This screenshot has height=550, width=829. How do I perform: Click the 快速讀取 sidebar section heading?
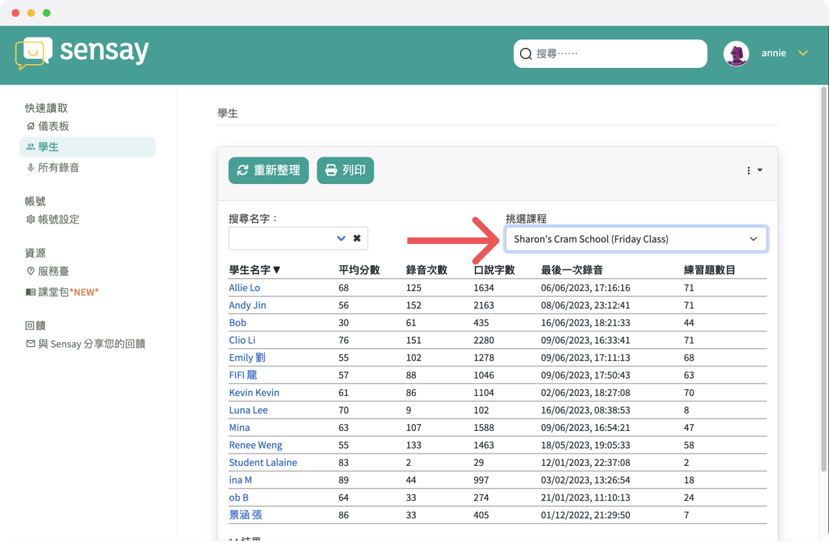[x=46, y=108]
